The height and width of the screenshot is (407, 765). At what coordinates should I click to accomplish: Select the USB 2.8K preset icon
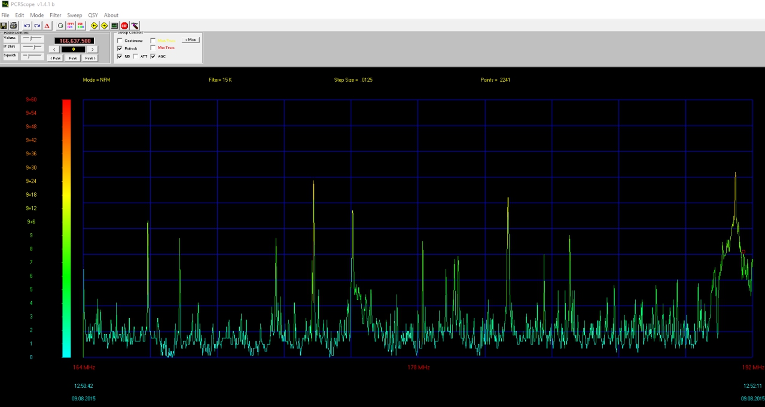[80, 26]
